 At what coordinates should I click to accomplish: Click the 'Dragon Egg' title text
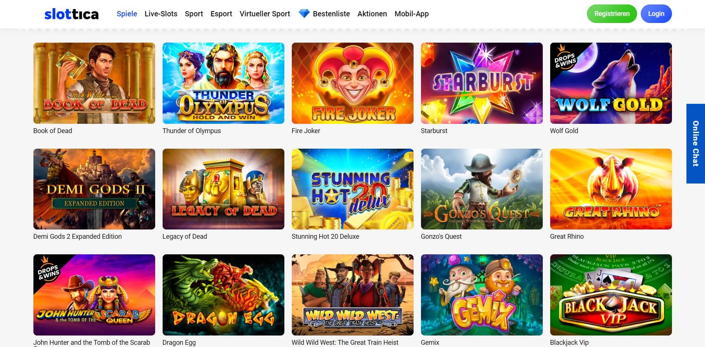[179, 343]
